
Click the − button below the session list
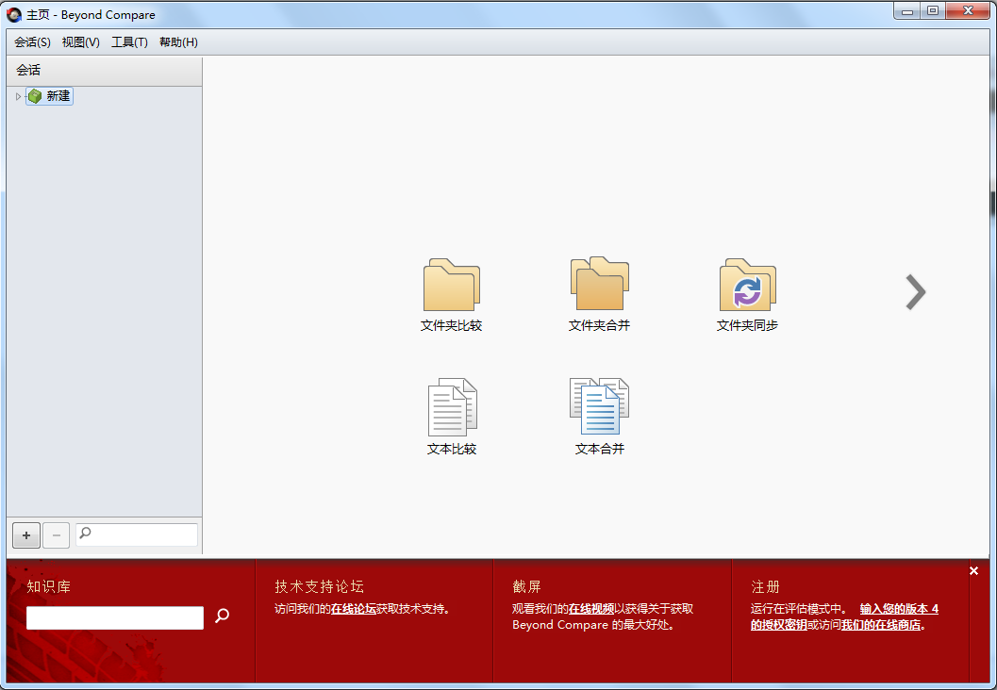(x=56, y=534)
